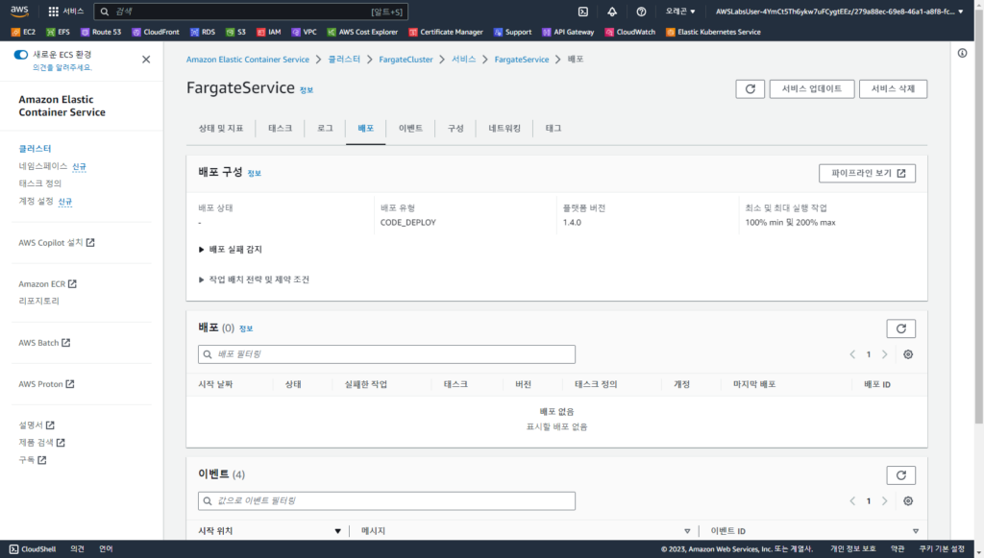This screenshot has height=558, width=984.
Task: Open AWS Batch external link
Action: tap(44, 343)
